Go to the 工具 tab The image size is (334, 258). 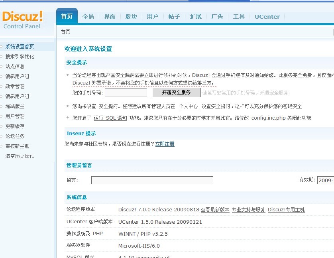click(239, 17)
